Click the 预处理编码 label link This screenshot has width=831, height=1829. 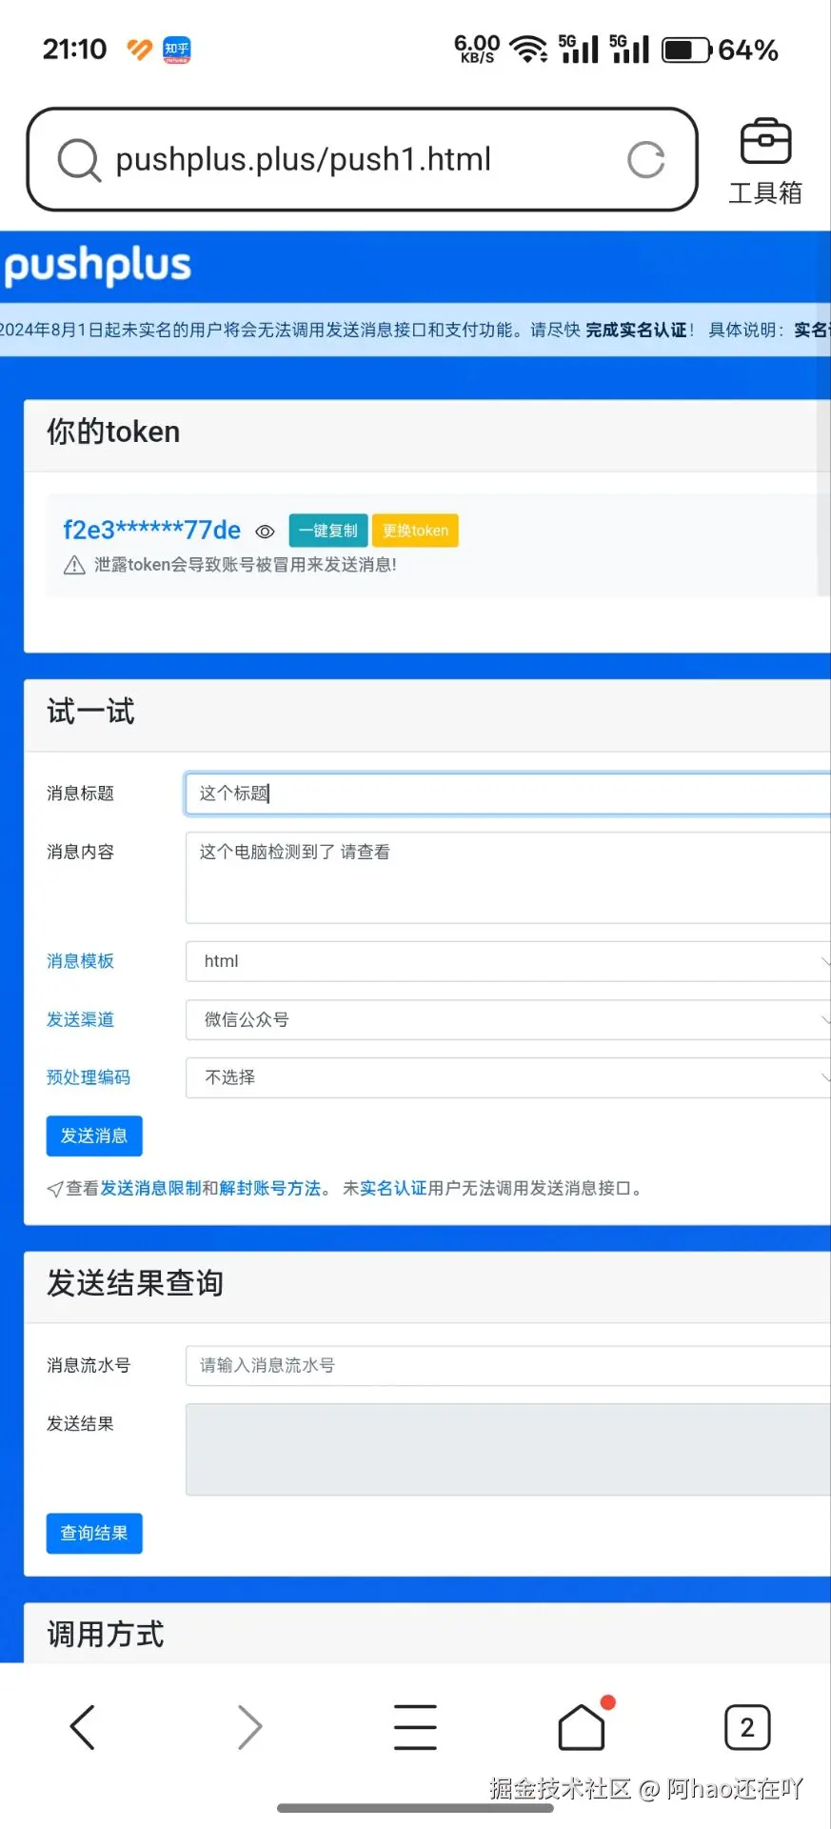coord(89,1077)
